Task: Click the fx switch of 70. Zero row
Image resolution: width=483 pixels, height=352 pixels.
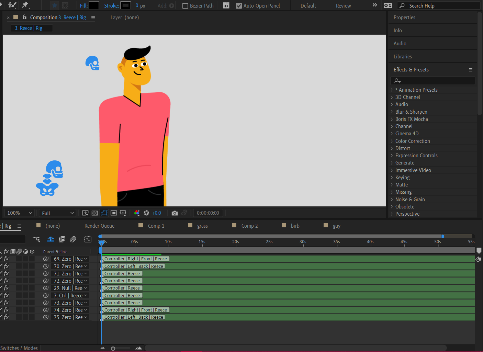Action: (6, 266)
